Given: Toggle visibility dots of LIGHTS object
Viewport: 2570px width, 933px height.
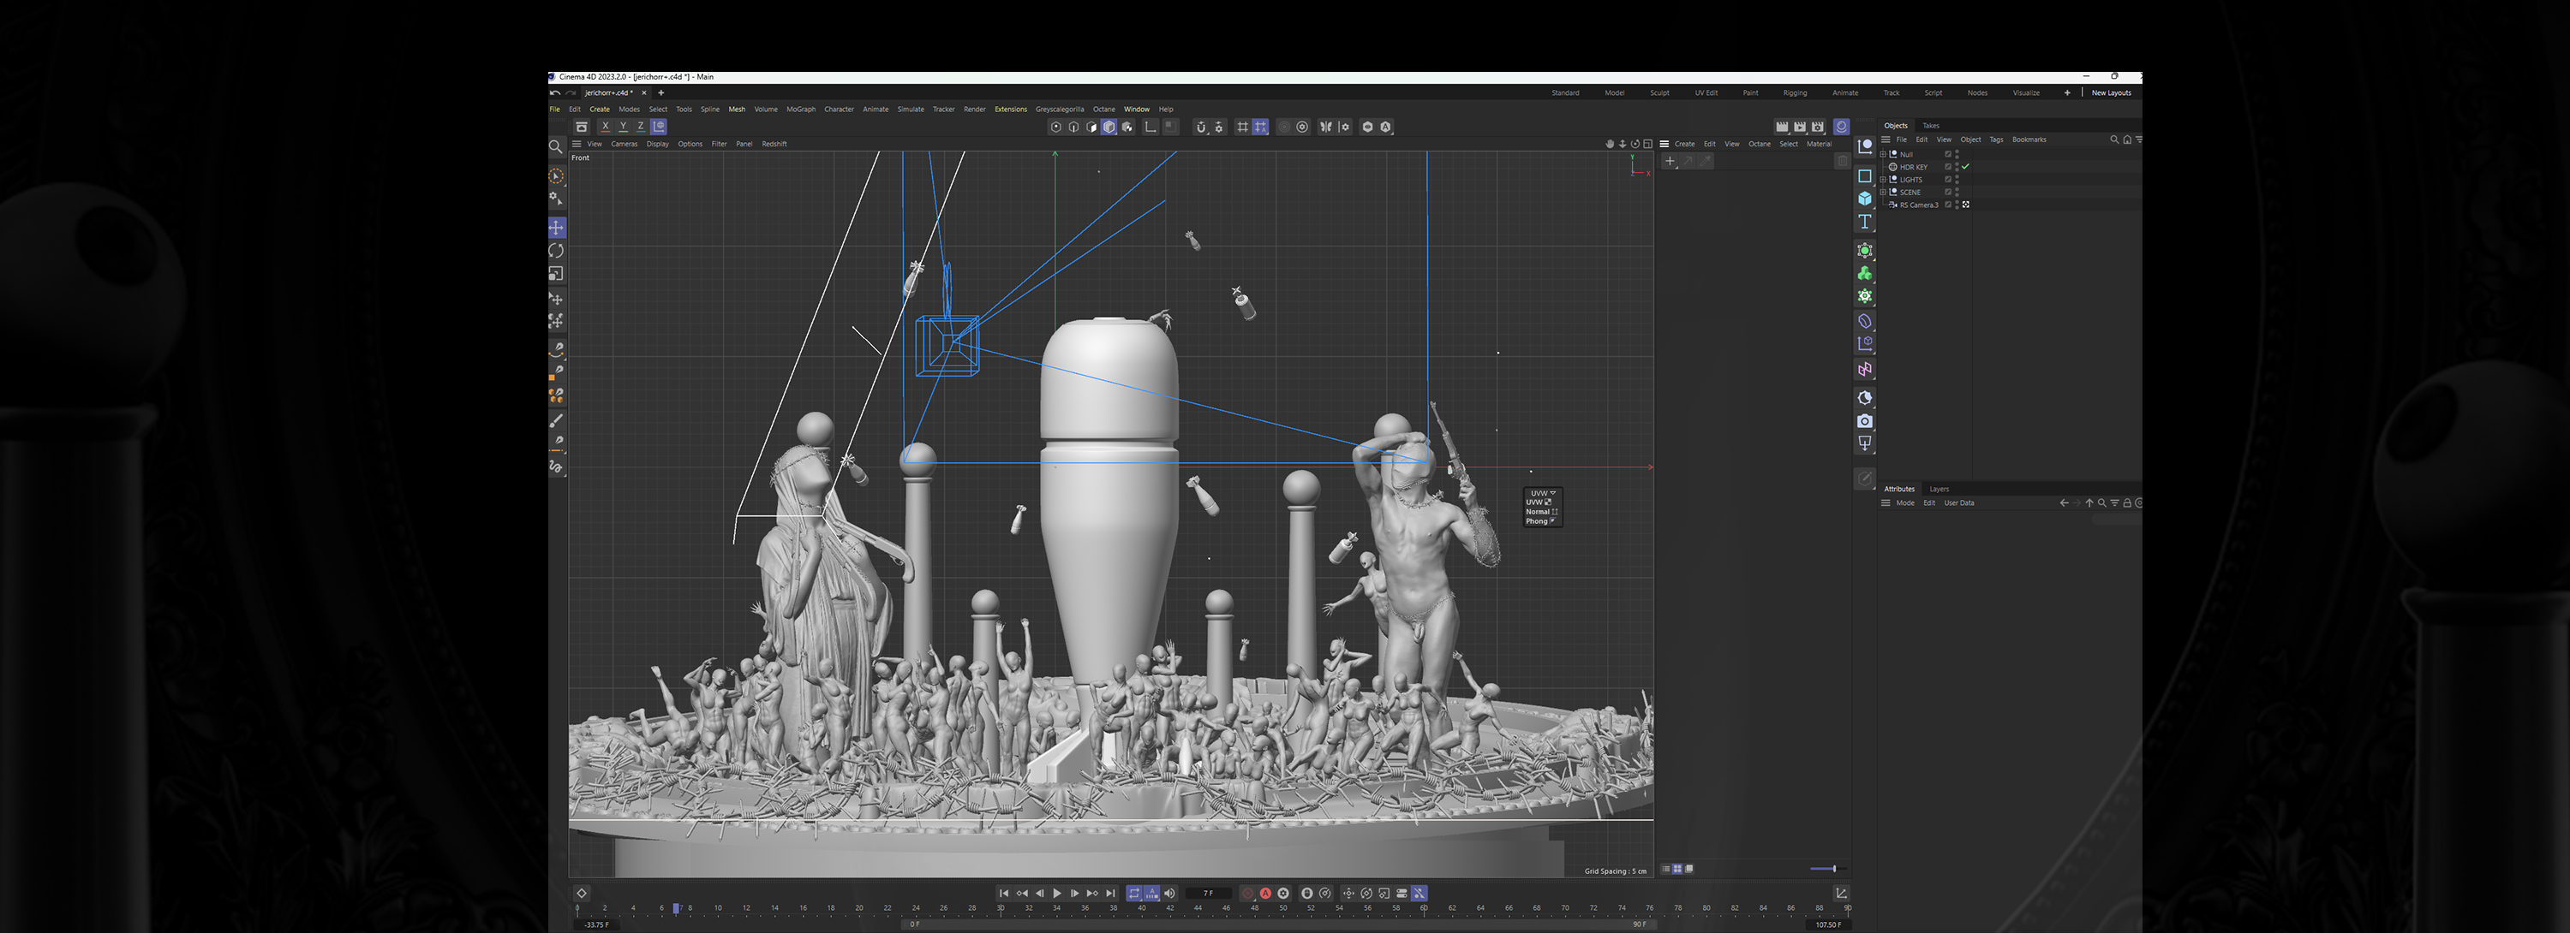Looking at the screenshot, I should 1957,180.
